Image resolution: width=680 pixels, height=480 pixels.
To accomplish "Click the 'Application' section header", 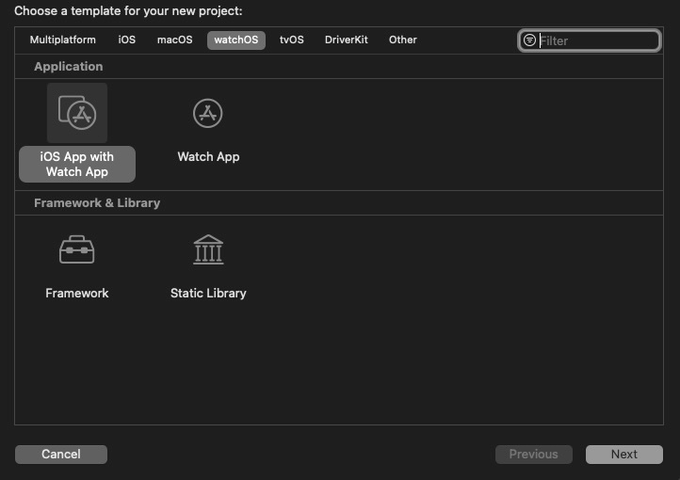I will click(x=69, y=66).
